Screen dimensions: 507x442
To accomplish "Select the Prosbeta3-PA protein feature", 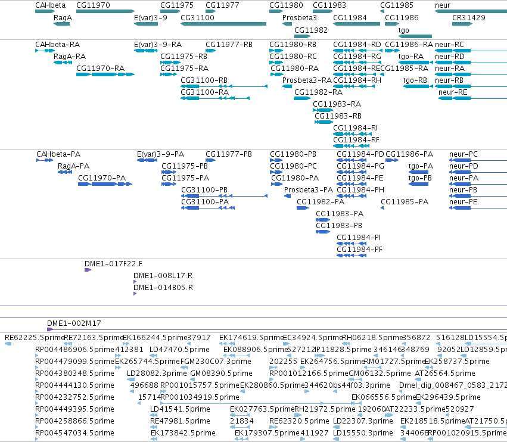I will coord(287,196).
